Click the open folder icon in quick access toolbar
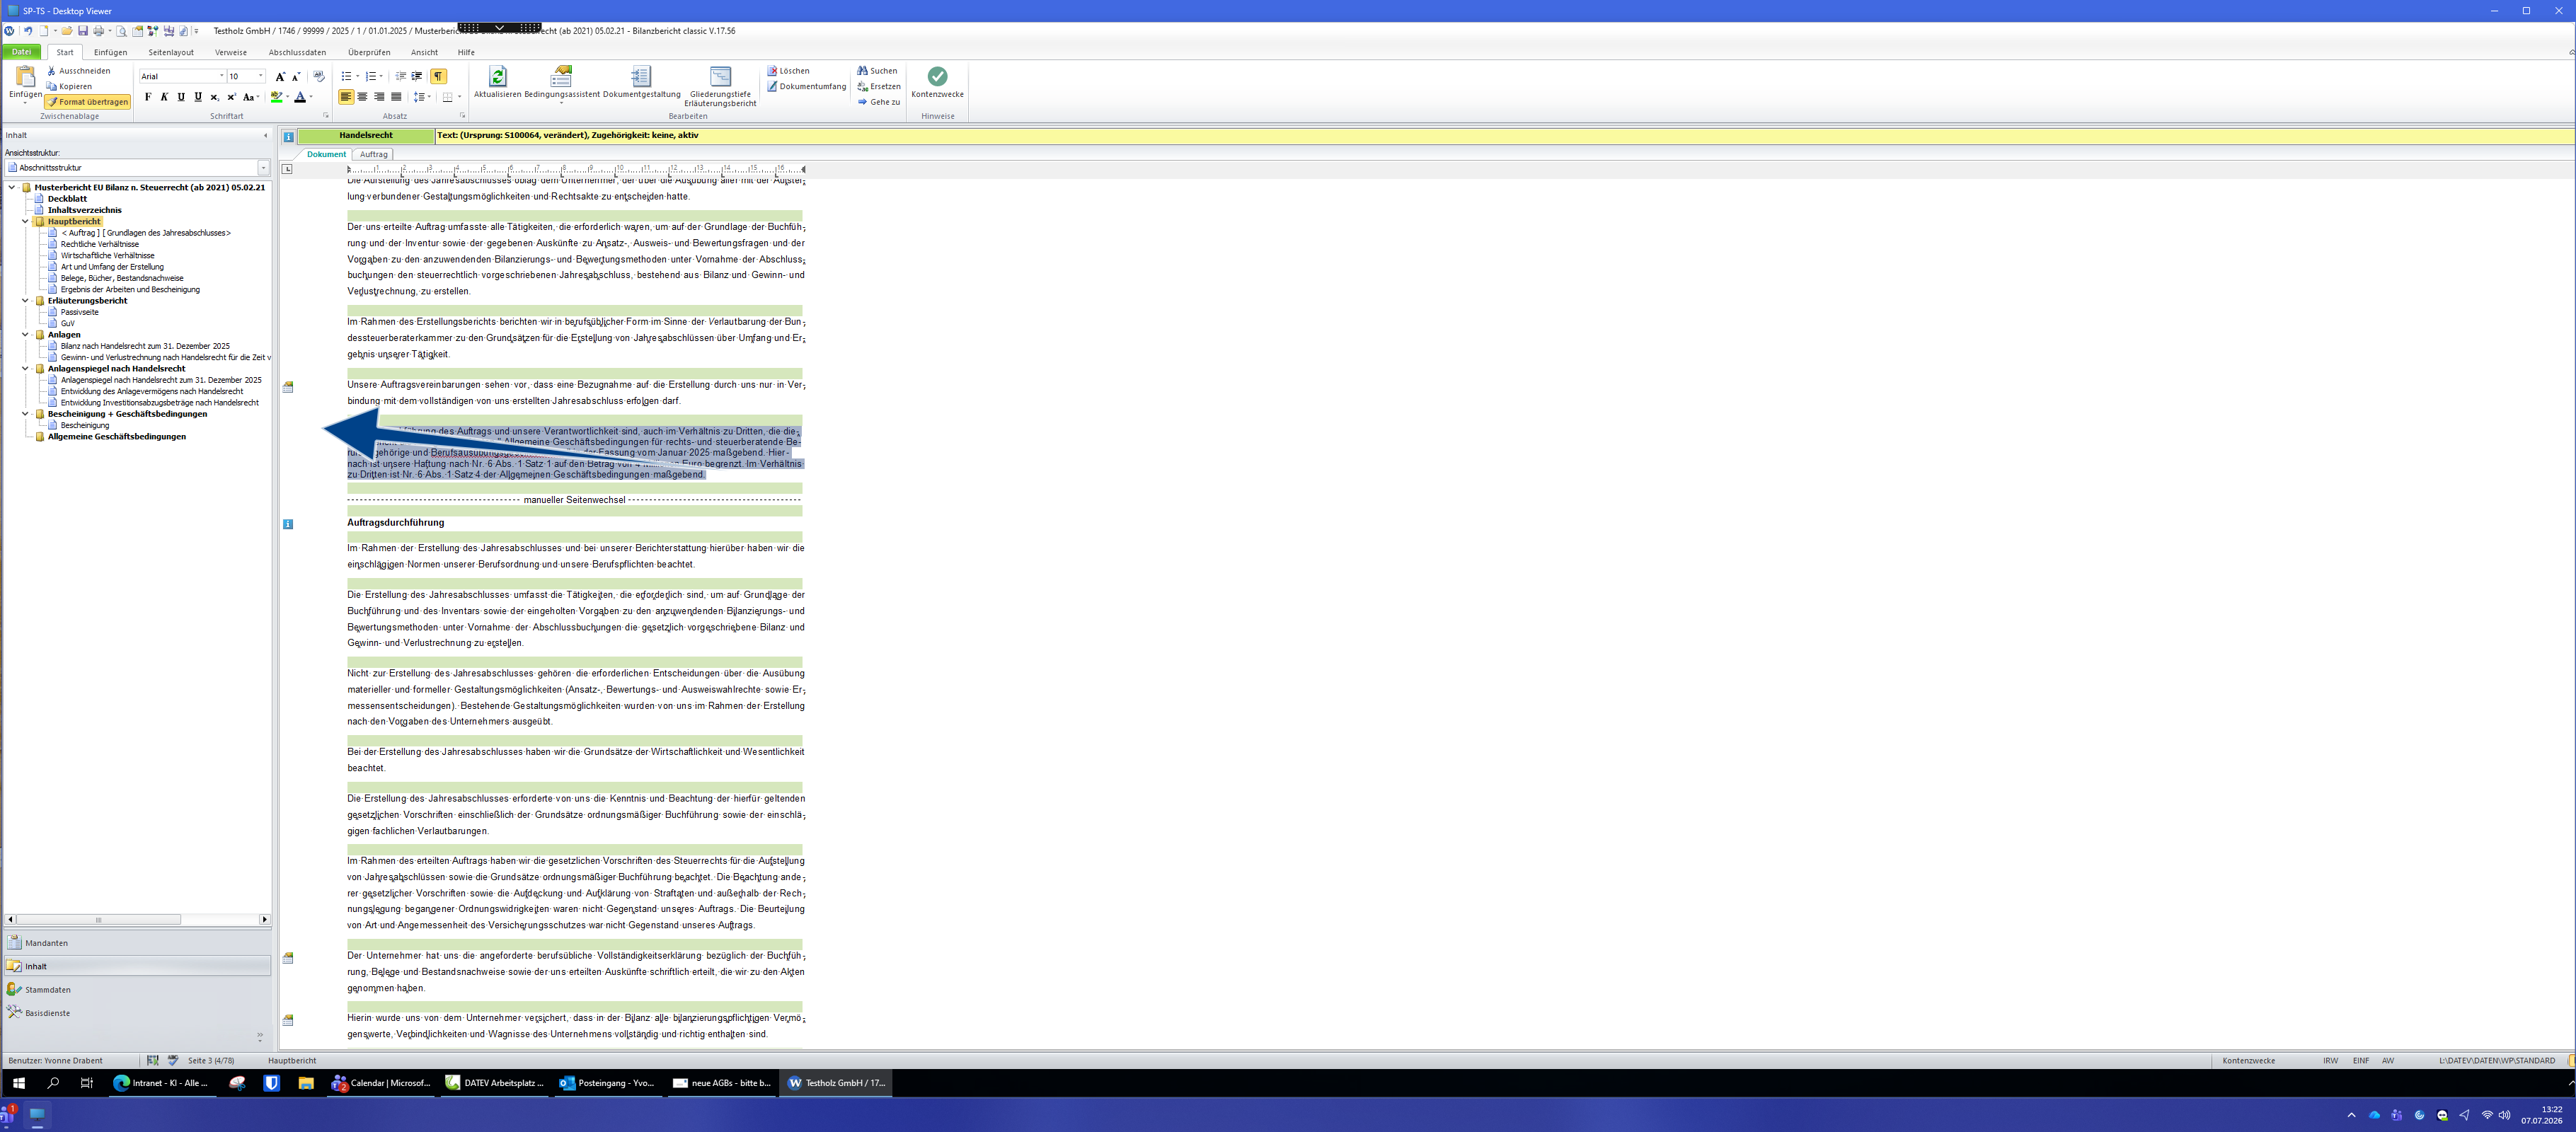The height and width of the screenshot is (1132, 2576). (x=67, y=31)
